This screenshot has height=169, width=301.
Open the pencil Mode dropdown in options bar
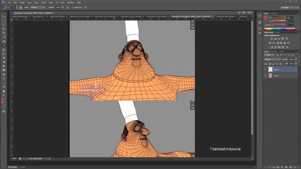pos(38,8)
